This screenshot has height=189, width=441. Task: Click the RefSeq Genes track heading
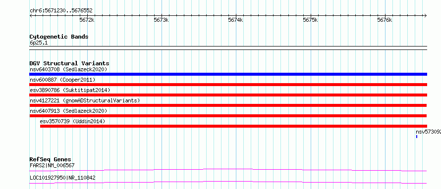(51, 159)
